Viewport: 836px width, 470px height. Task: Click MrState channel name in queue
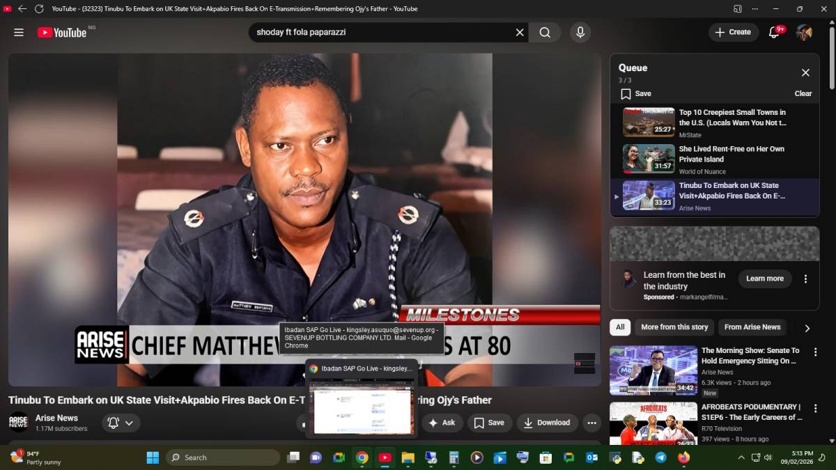click(690, 135)
